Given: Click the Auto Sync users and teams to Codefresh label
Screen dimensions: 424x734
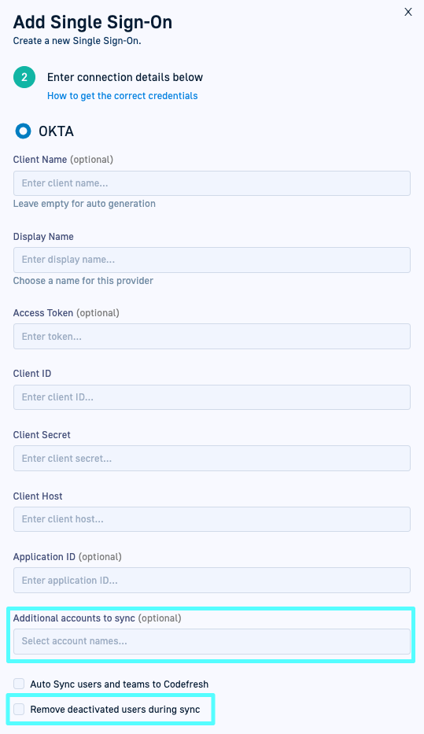Looking at the screenshot, I should (120, 684).
